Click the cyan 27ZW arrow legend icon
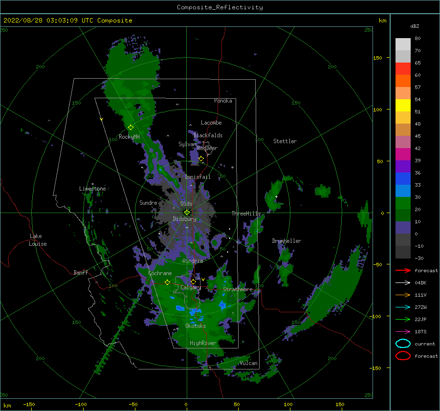 click(403, 307)
